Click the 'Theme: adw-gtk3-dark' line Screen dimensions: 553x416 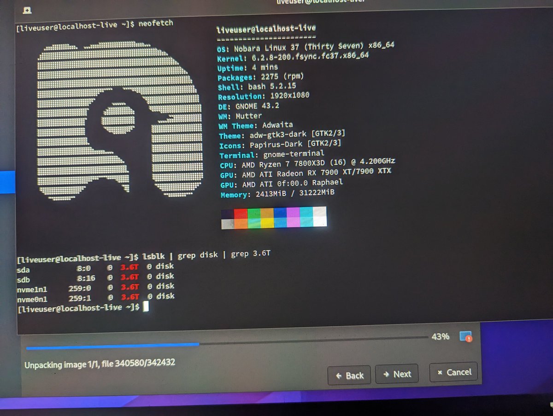[282, 135]
